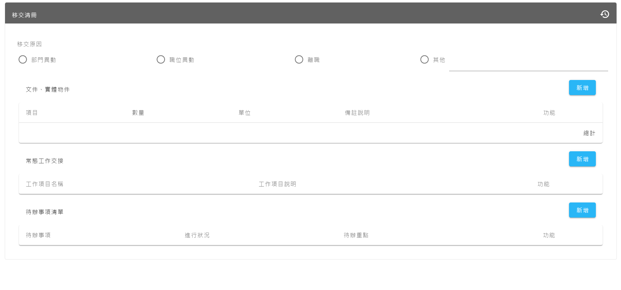Click the 待辦事項 column header
Viewport: 621px width, 290px height.
click(38, 235)
